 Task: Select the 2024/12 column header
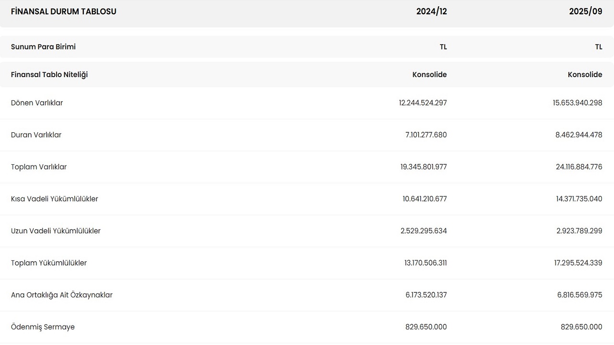click(x=431, y=11)
